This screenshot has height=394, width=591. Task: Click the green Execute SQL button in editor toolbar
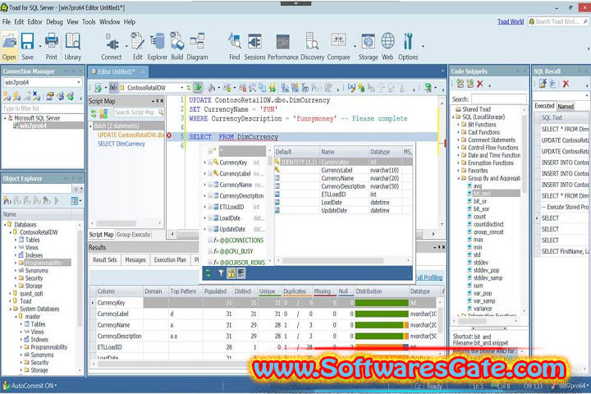pyautogui.click(x=198, y=88)
